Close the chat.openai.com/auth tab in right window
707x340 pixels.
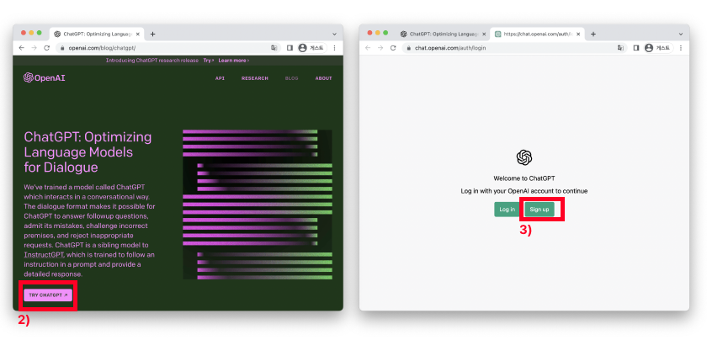(578, 34)
